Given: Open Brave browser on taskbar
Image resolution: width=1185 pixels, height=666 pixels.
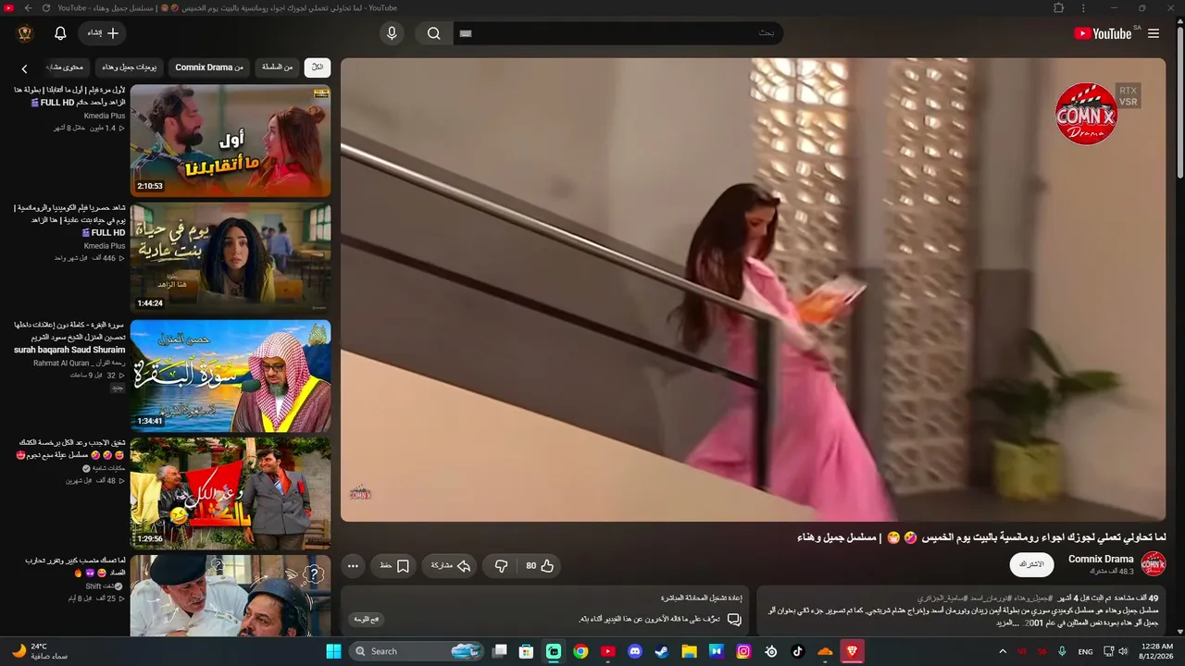Looking at the screenshot, I should [852, 651].
